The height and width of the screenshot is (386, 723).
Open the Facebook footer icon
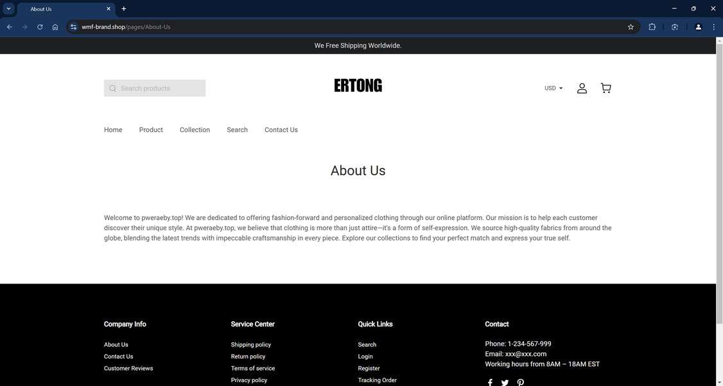click(490, 382)
